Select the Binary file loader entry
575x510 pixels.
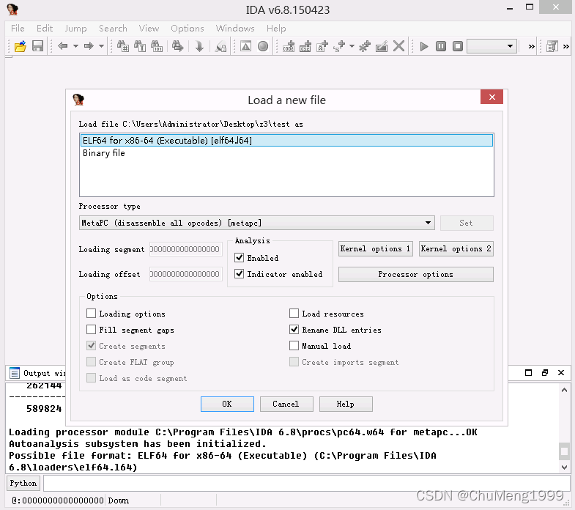click(286, 153)
